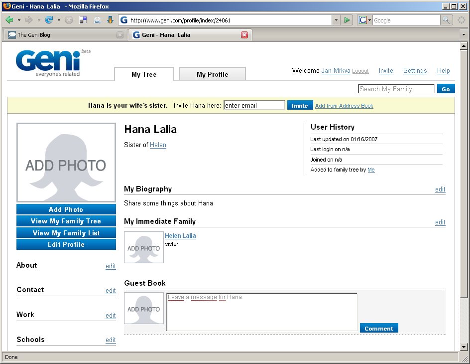Click the scrollbar up arrow
This screenshot has height=364, width=470.
(464, 46)
